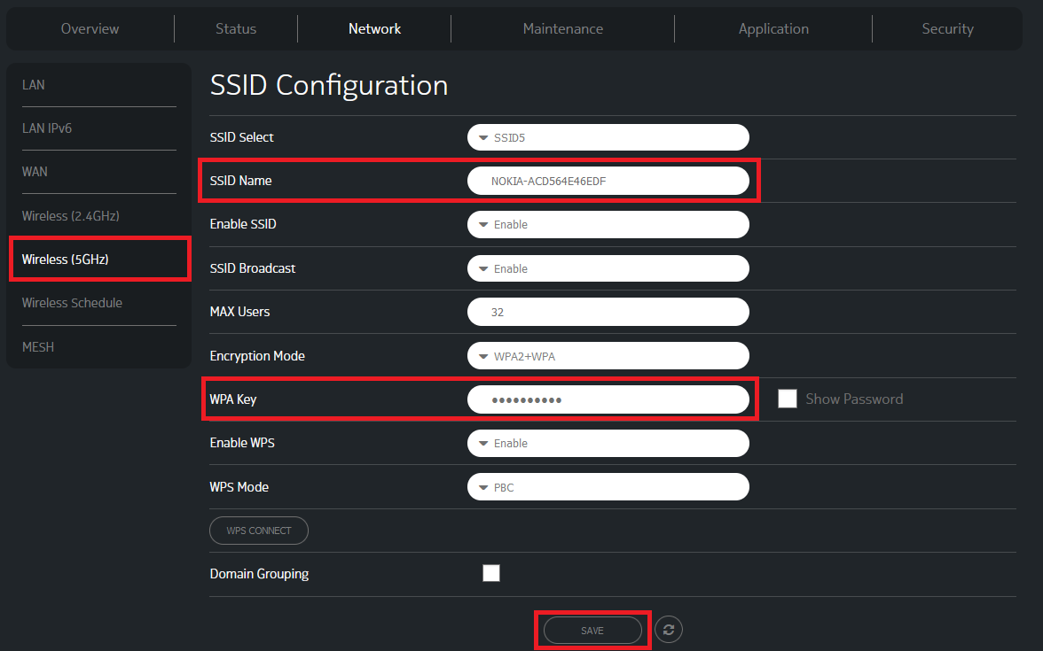Select the SSID Name text field
The height and width of the screenshot is (651, 1043).
[608, 181]
